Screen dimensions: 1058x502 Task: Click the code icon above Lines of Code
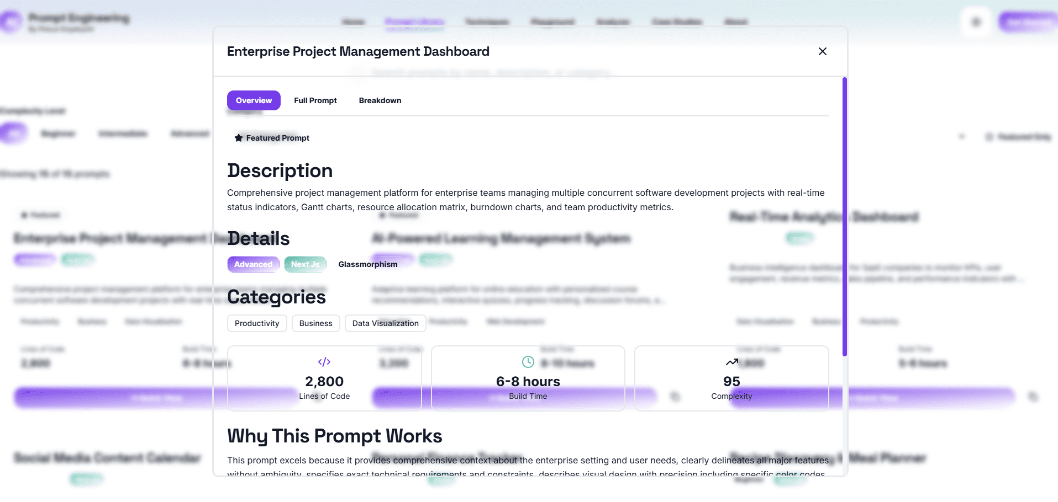324,362
